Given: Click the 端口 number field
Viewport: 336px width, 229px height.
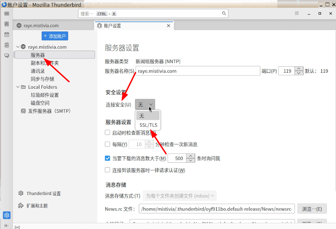Looking at the screenshot, I should [x=287, y=71].
